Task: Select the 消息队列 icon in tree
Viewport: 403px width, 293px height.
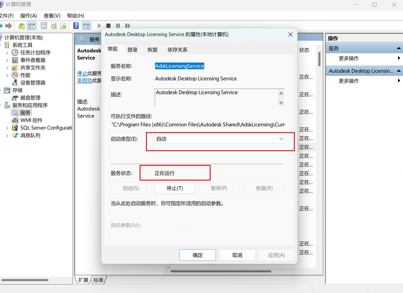Action: 15,135
